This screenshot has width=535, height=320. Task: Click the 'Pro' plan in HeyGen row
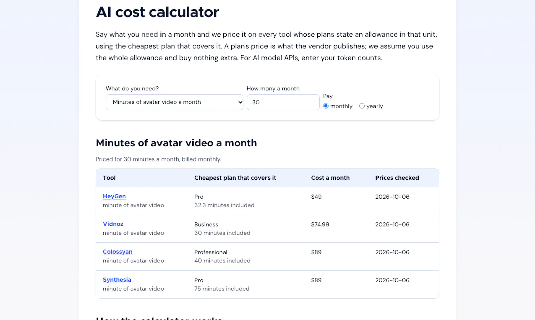[199, 197]
